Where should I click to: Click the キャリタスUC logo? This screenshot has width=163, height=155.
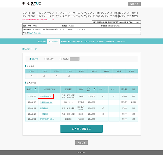click(32, 4)
